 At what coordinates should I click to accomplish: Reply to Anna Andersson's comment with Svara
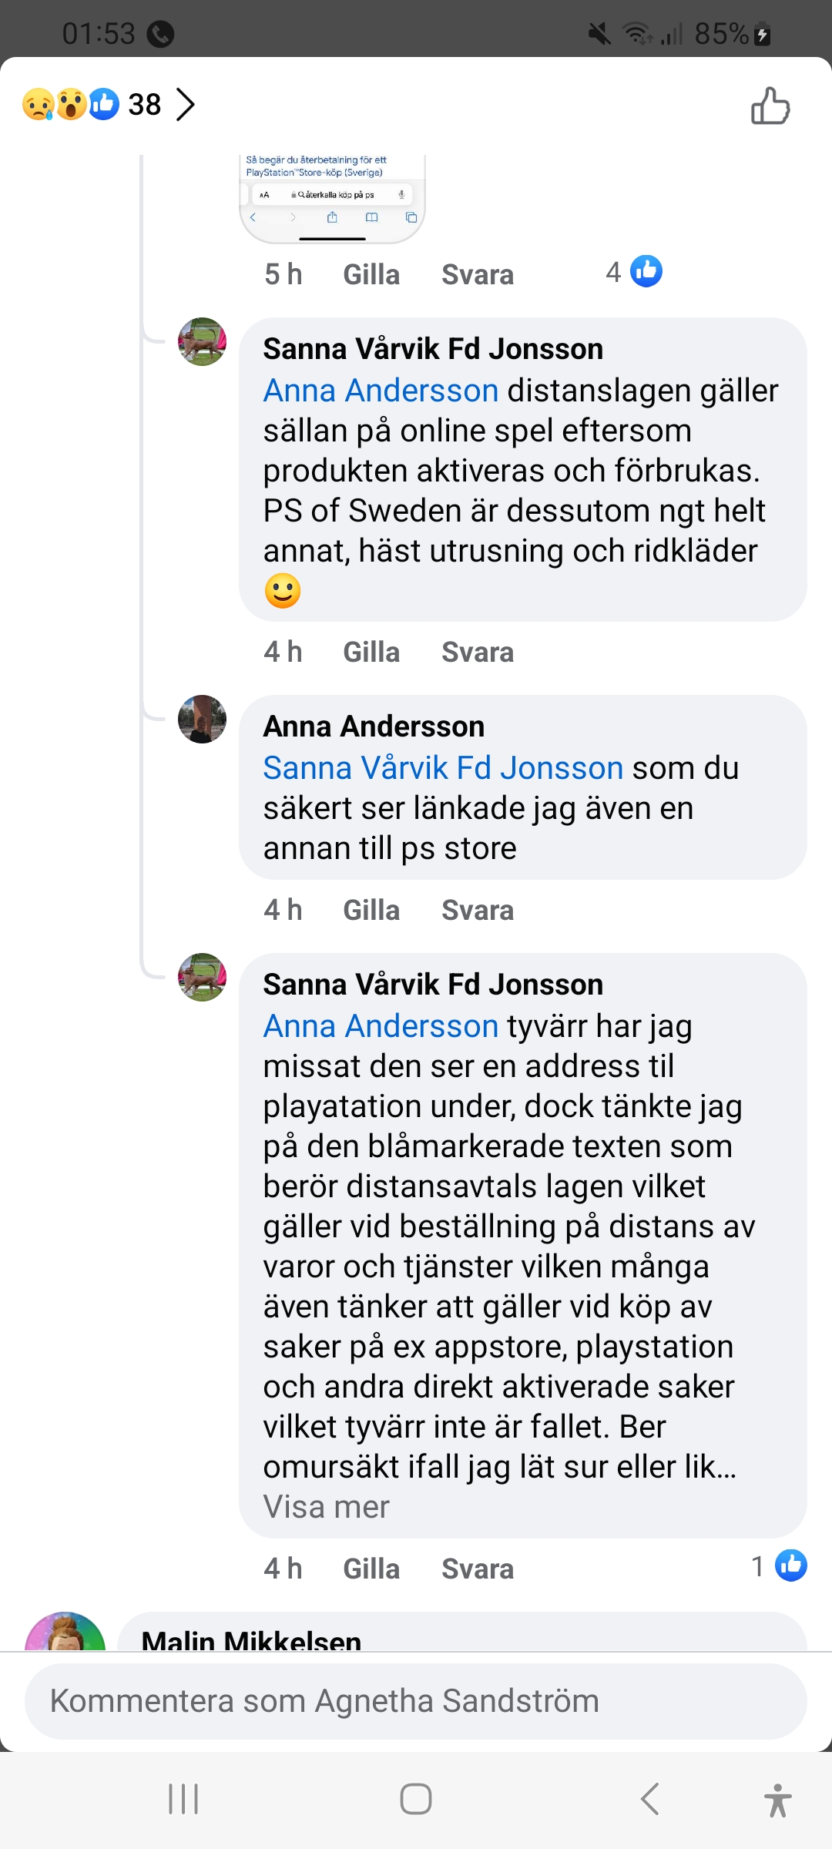477,910
